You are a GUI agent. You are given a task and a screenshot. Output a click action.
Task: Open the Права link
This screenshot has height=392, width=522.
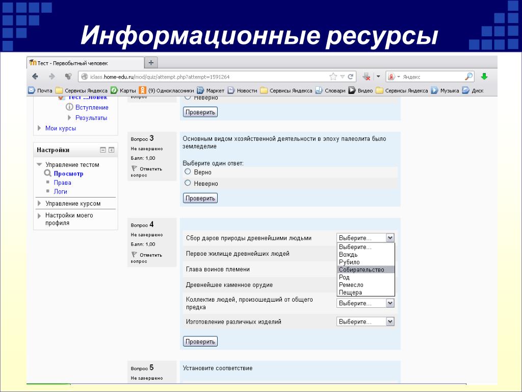63,183
